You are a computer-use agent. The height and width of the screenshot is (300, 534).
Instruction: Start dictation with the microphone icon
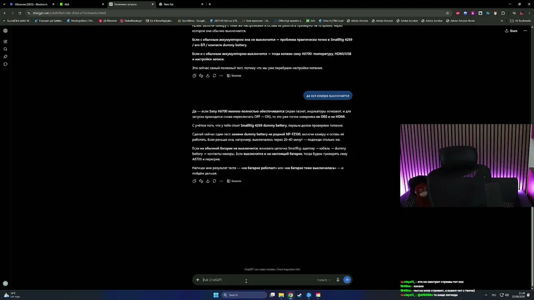338,280
